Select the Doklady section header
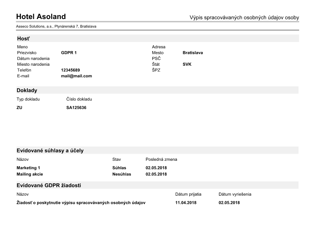The width and height of the screenshot is (313, 240). (x=27, y=90)
